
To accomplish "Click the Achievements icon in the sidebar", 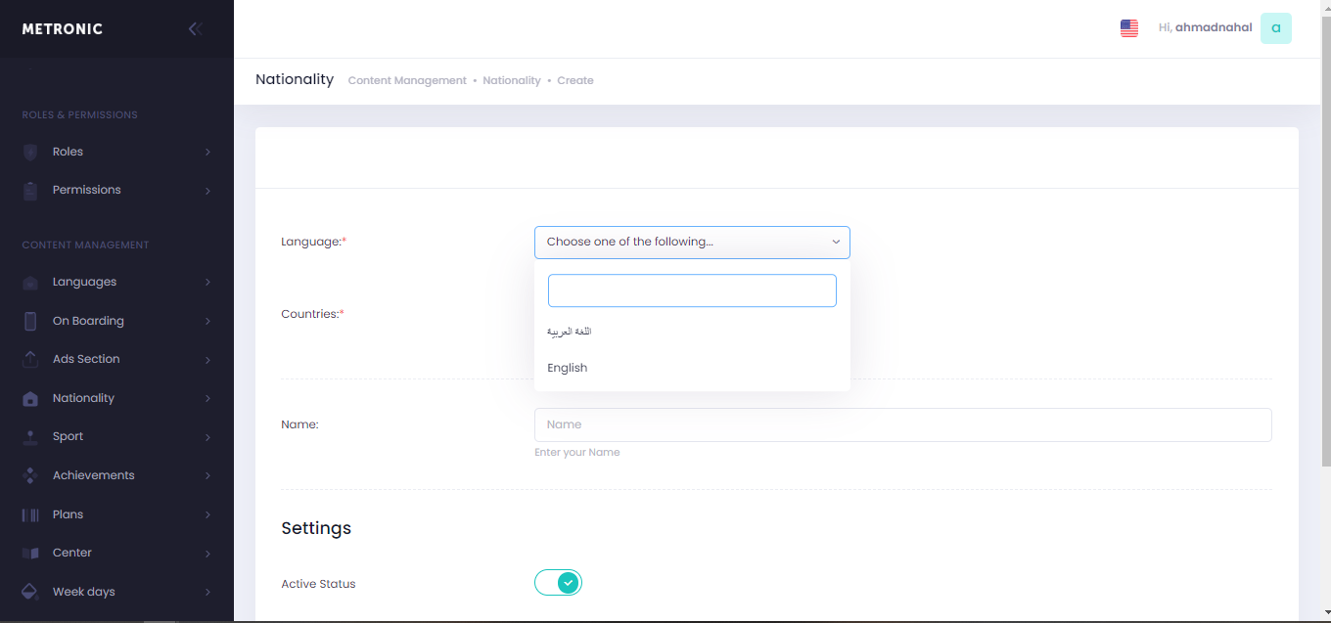I will [30, 475].
